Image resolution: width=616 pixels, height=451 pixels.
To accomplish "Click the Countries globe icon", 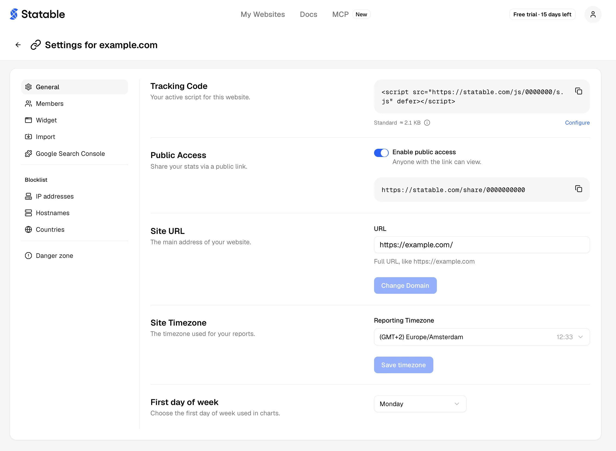I will pos(28,230).
